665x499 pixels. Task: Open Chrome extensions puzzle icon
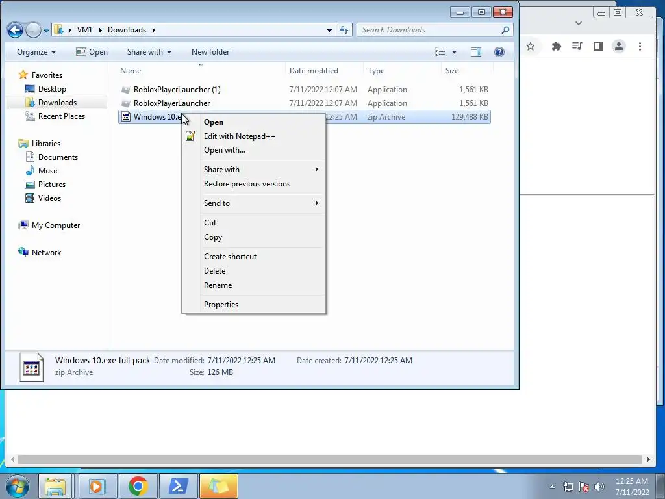(x=557, y=46)
